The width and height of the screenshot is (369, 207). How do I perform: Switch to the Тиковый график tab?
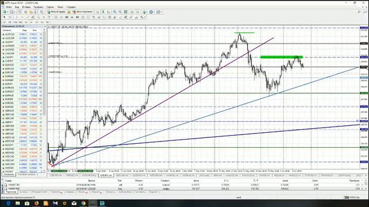(x=27, y=175)
